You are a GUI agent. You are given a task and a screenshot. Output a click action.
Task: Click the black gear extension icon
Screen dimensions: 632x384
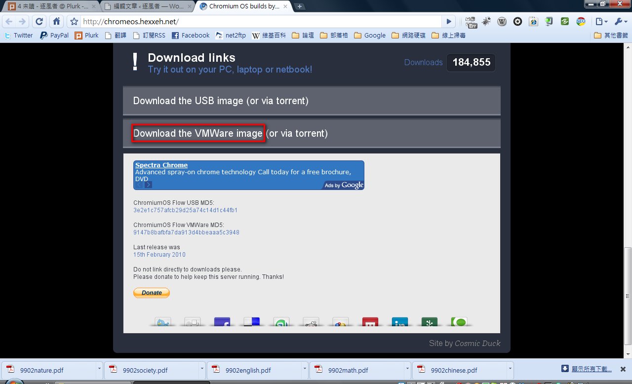(x=517, y=22)
